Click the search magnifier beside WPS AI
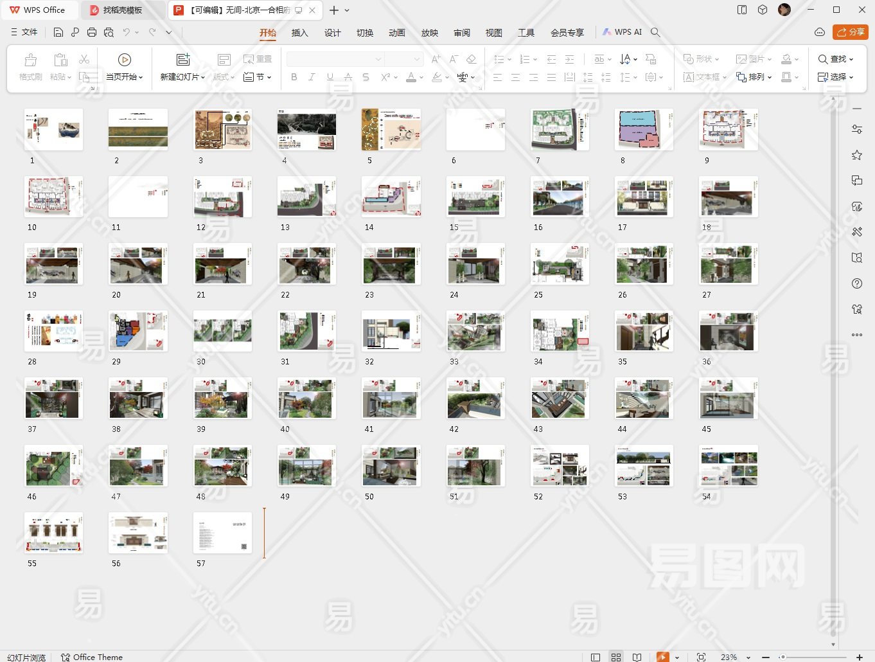Viewport: 875px width, 662px height. tap(655, 32)
